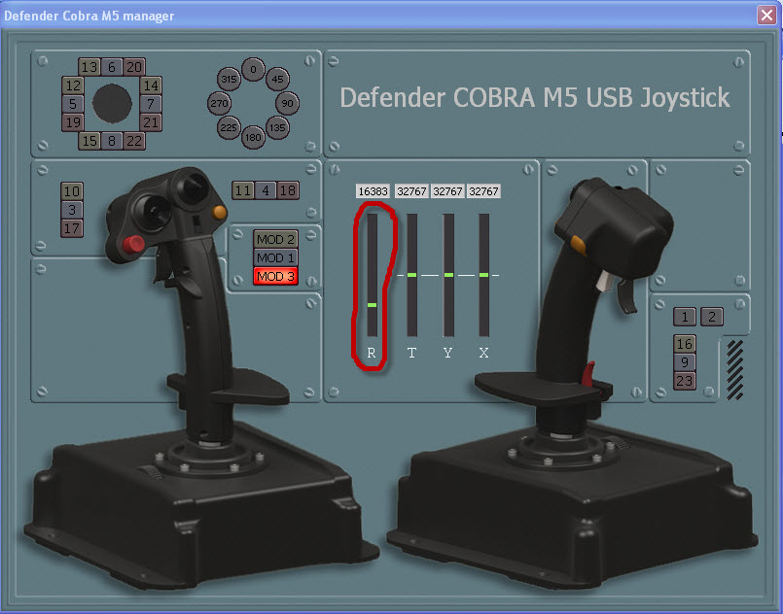Click button indicator 7
This screenshot has height=614, width=783.
tap(151, 104)
